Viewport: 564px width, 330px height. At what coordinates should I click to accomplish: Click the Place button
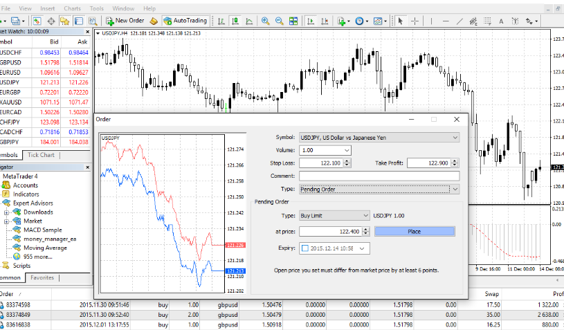(x=415, y=232)
